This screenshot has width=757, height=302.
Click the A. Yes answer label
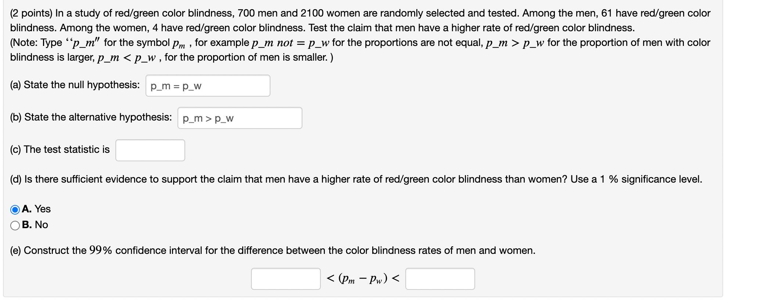36,209
